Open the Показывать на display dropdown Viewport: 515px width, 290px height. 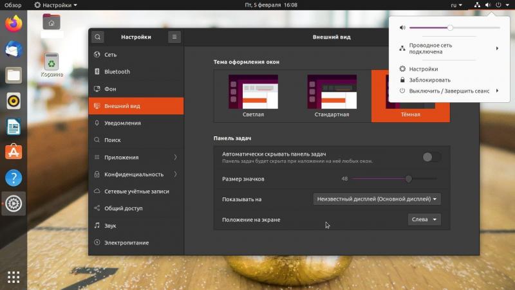(x=377, y=199)
